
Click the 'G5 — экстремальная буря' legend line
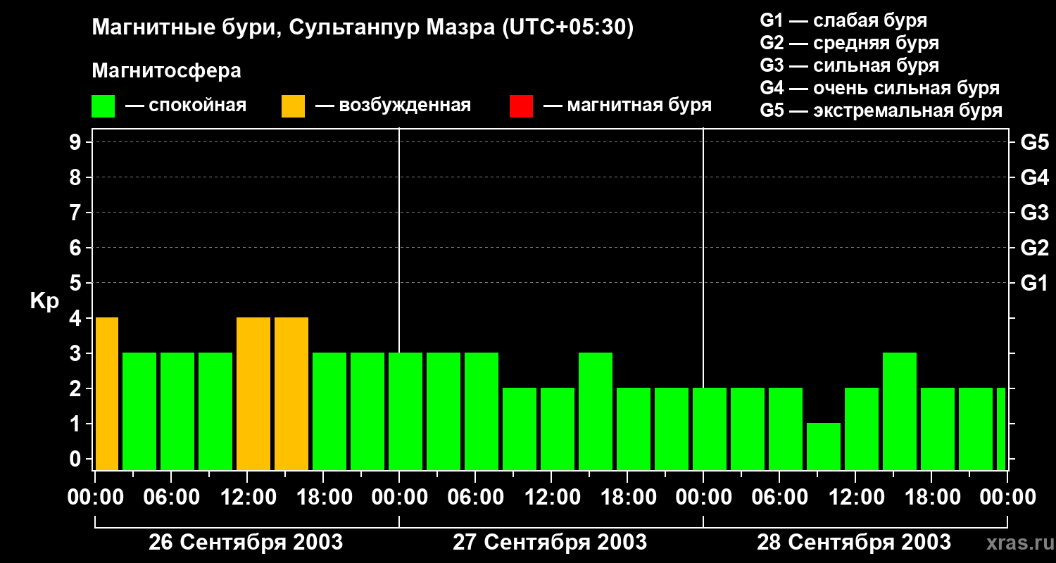(x=881, y=111)
